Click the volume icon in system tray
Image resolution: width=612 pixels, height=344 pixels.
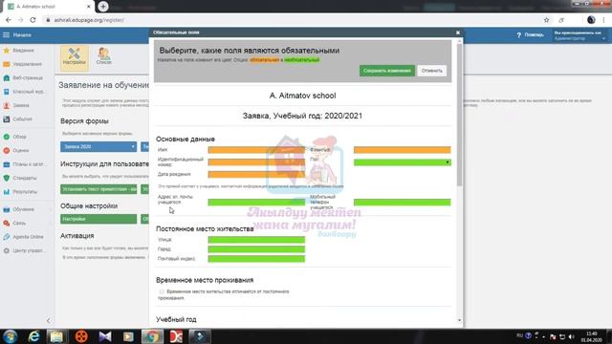[571, 336]
